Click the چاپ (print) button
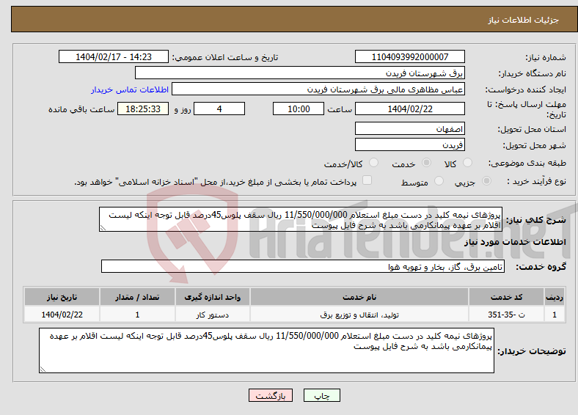 321,395
